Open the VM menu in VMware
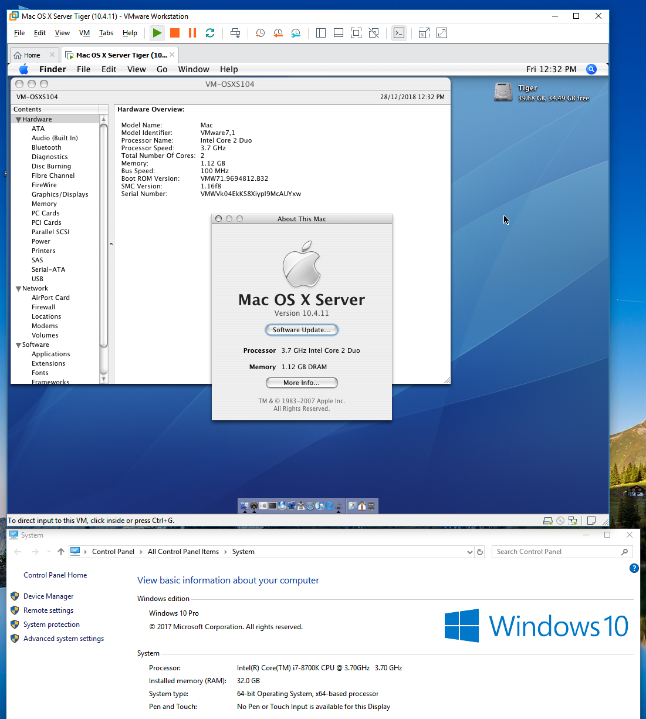 (84, 33)
